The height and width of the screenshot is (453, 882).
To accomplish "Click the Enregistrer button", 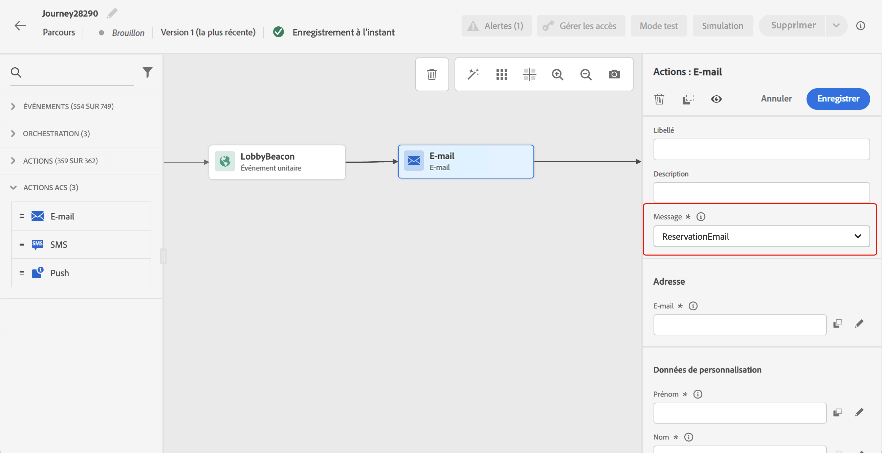I will (x=838, y=99).
